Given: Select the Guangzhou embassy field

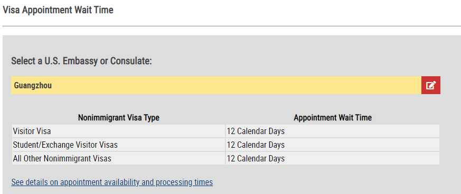Looking at the screenshot, I should [x=216, y=85].
